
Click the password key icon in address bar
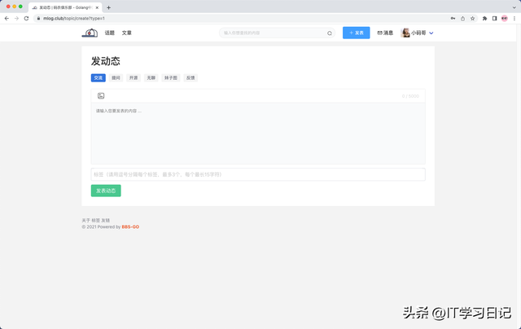coord(453,18)
